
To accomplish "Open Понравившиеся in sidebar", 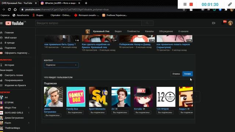I will (x=14, y=80).
